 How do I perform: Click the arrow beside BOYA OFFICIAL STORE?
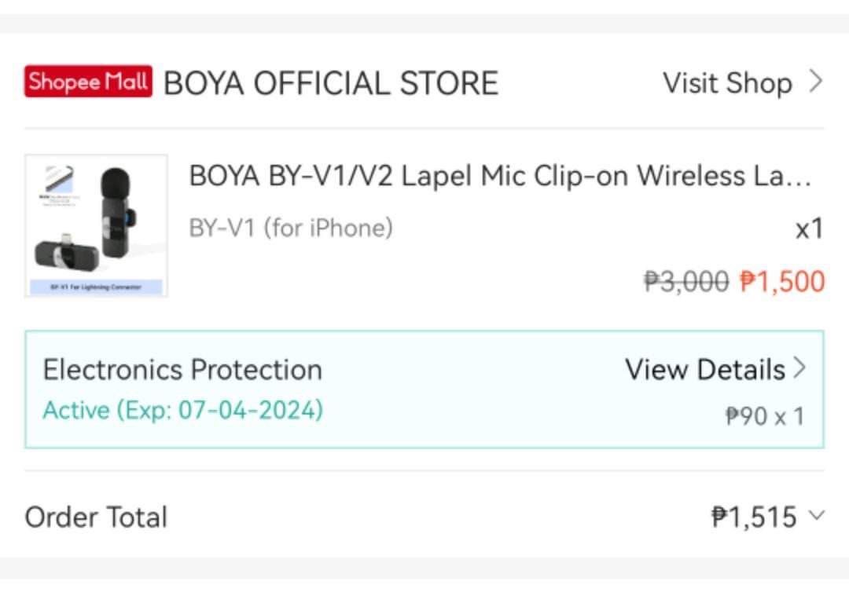coord(814,83)
